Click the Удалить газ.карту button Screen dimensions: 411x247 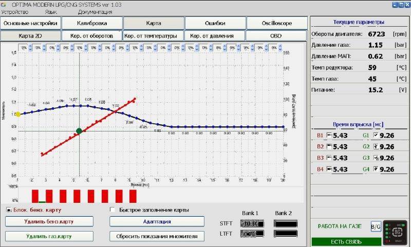49,236
